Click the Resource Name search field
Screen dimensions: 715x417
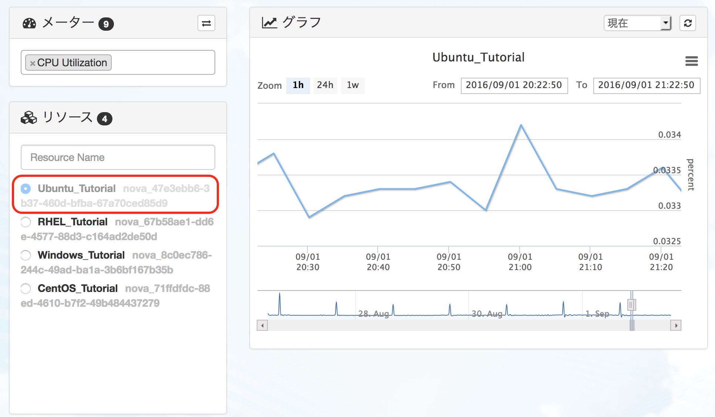click(x=118, y=157)
